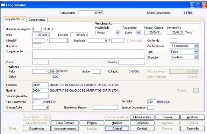Click the Último Lançamento value 23766
Viewport: 207px width, 134px height.
tap(188, 13)
